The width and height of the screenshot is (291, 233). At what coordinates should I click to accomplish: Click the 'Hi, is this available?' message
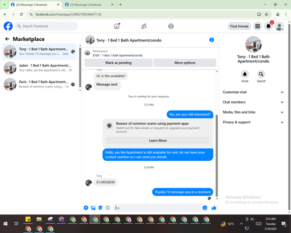[111, 76]
